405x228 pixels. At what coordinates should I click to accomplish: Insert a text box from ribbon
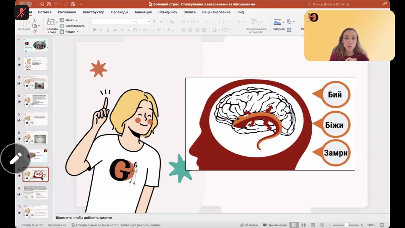pos(289,30)
